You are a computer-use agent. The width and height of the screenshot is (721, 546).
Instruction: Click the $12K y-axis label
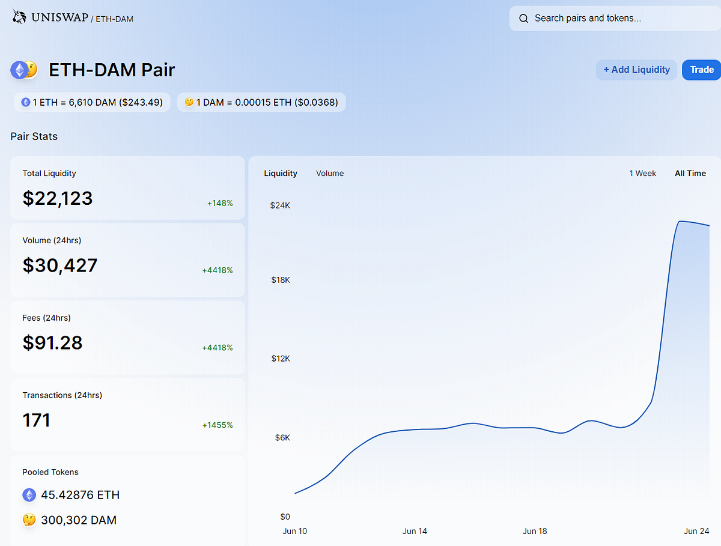coord(281,359)
